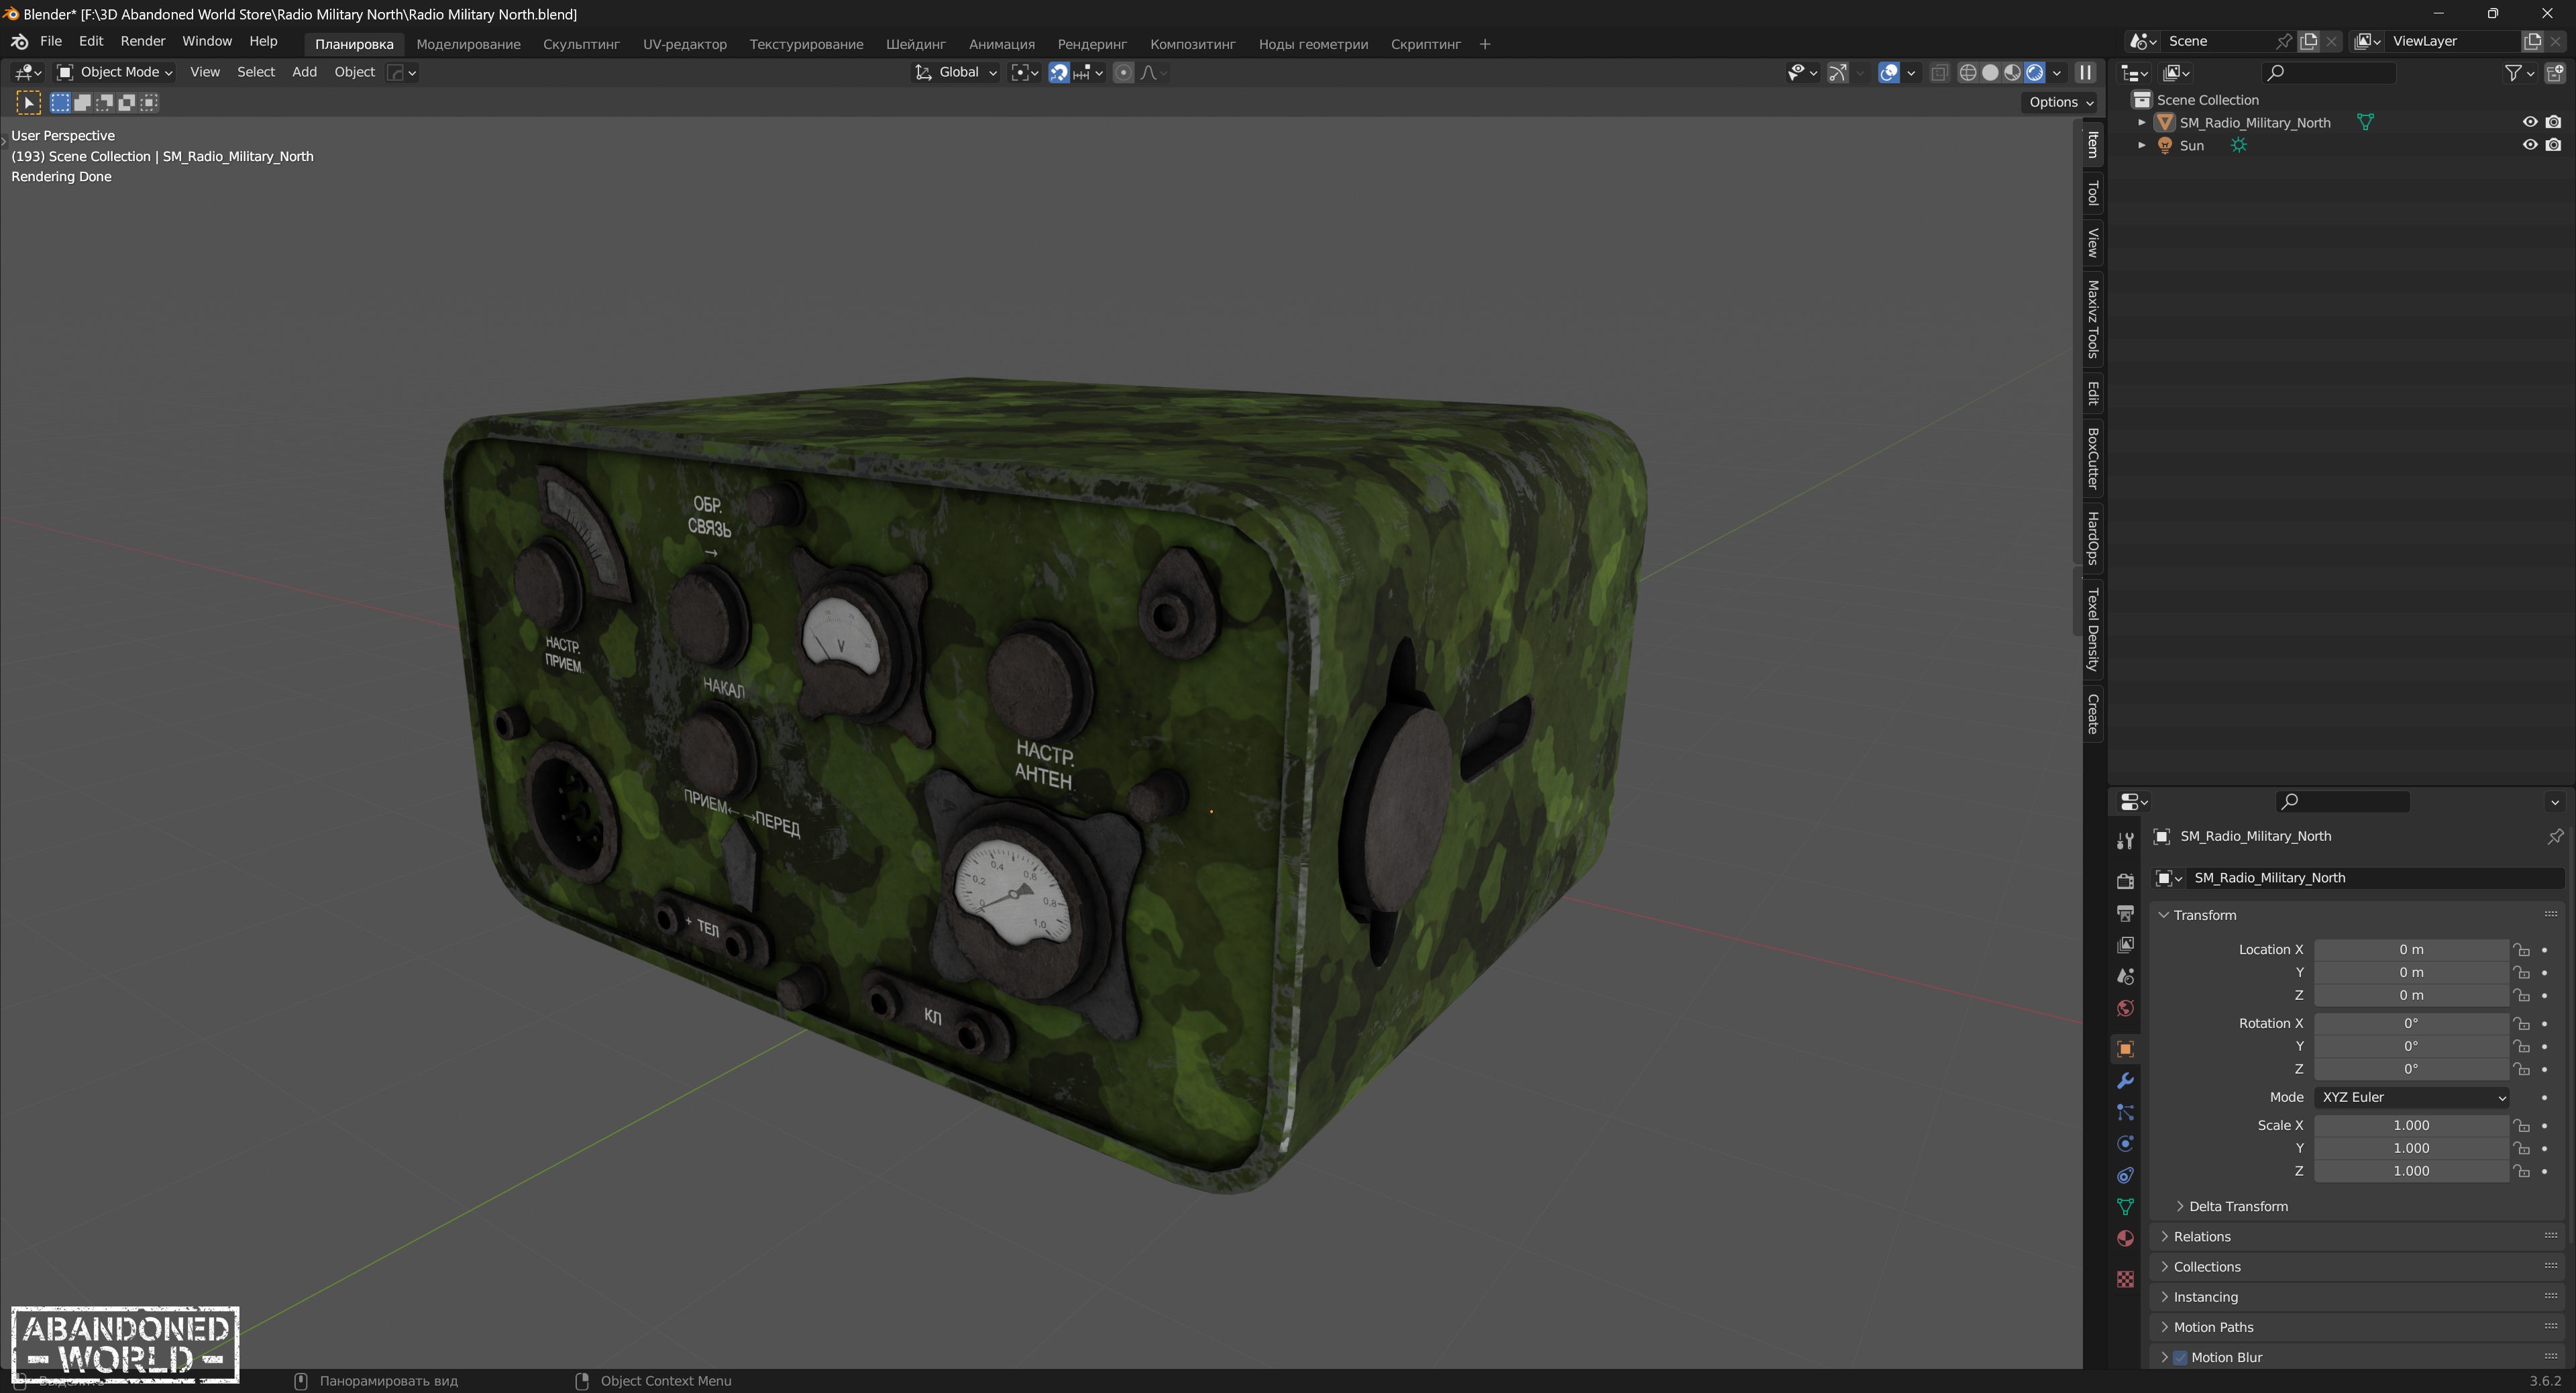Open the Output properties tab icon
The image size is (2576, 1393).
(x=2125, y=913)
